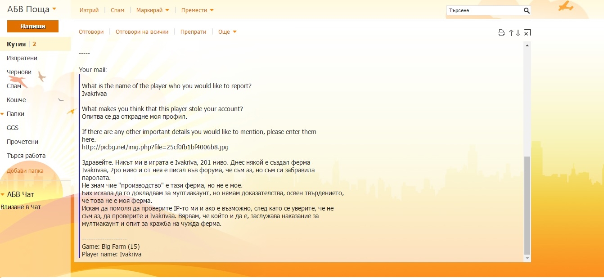Delete the message via Изтрий

(x=89, y=10)
